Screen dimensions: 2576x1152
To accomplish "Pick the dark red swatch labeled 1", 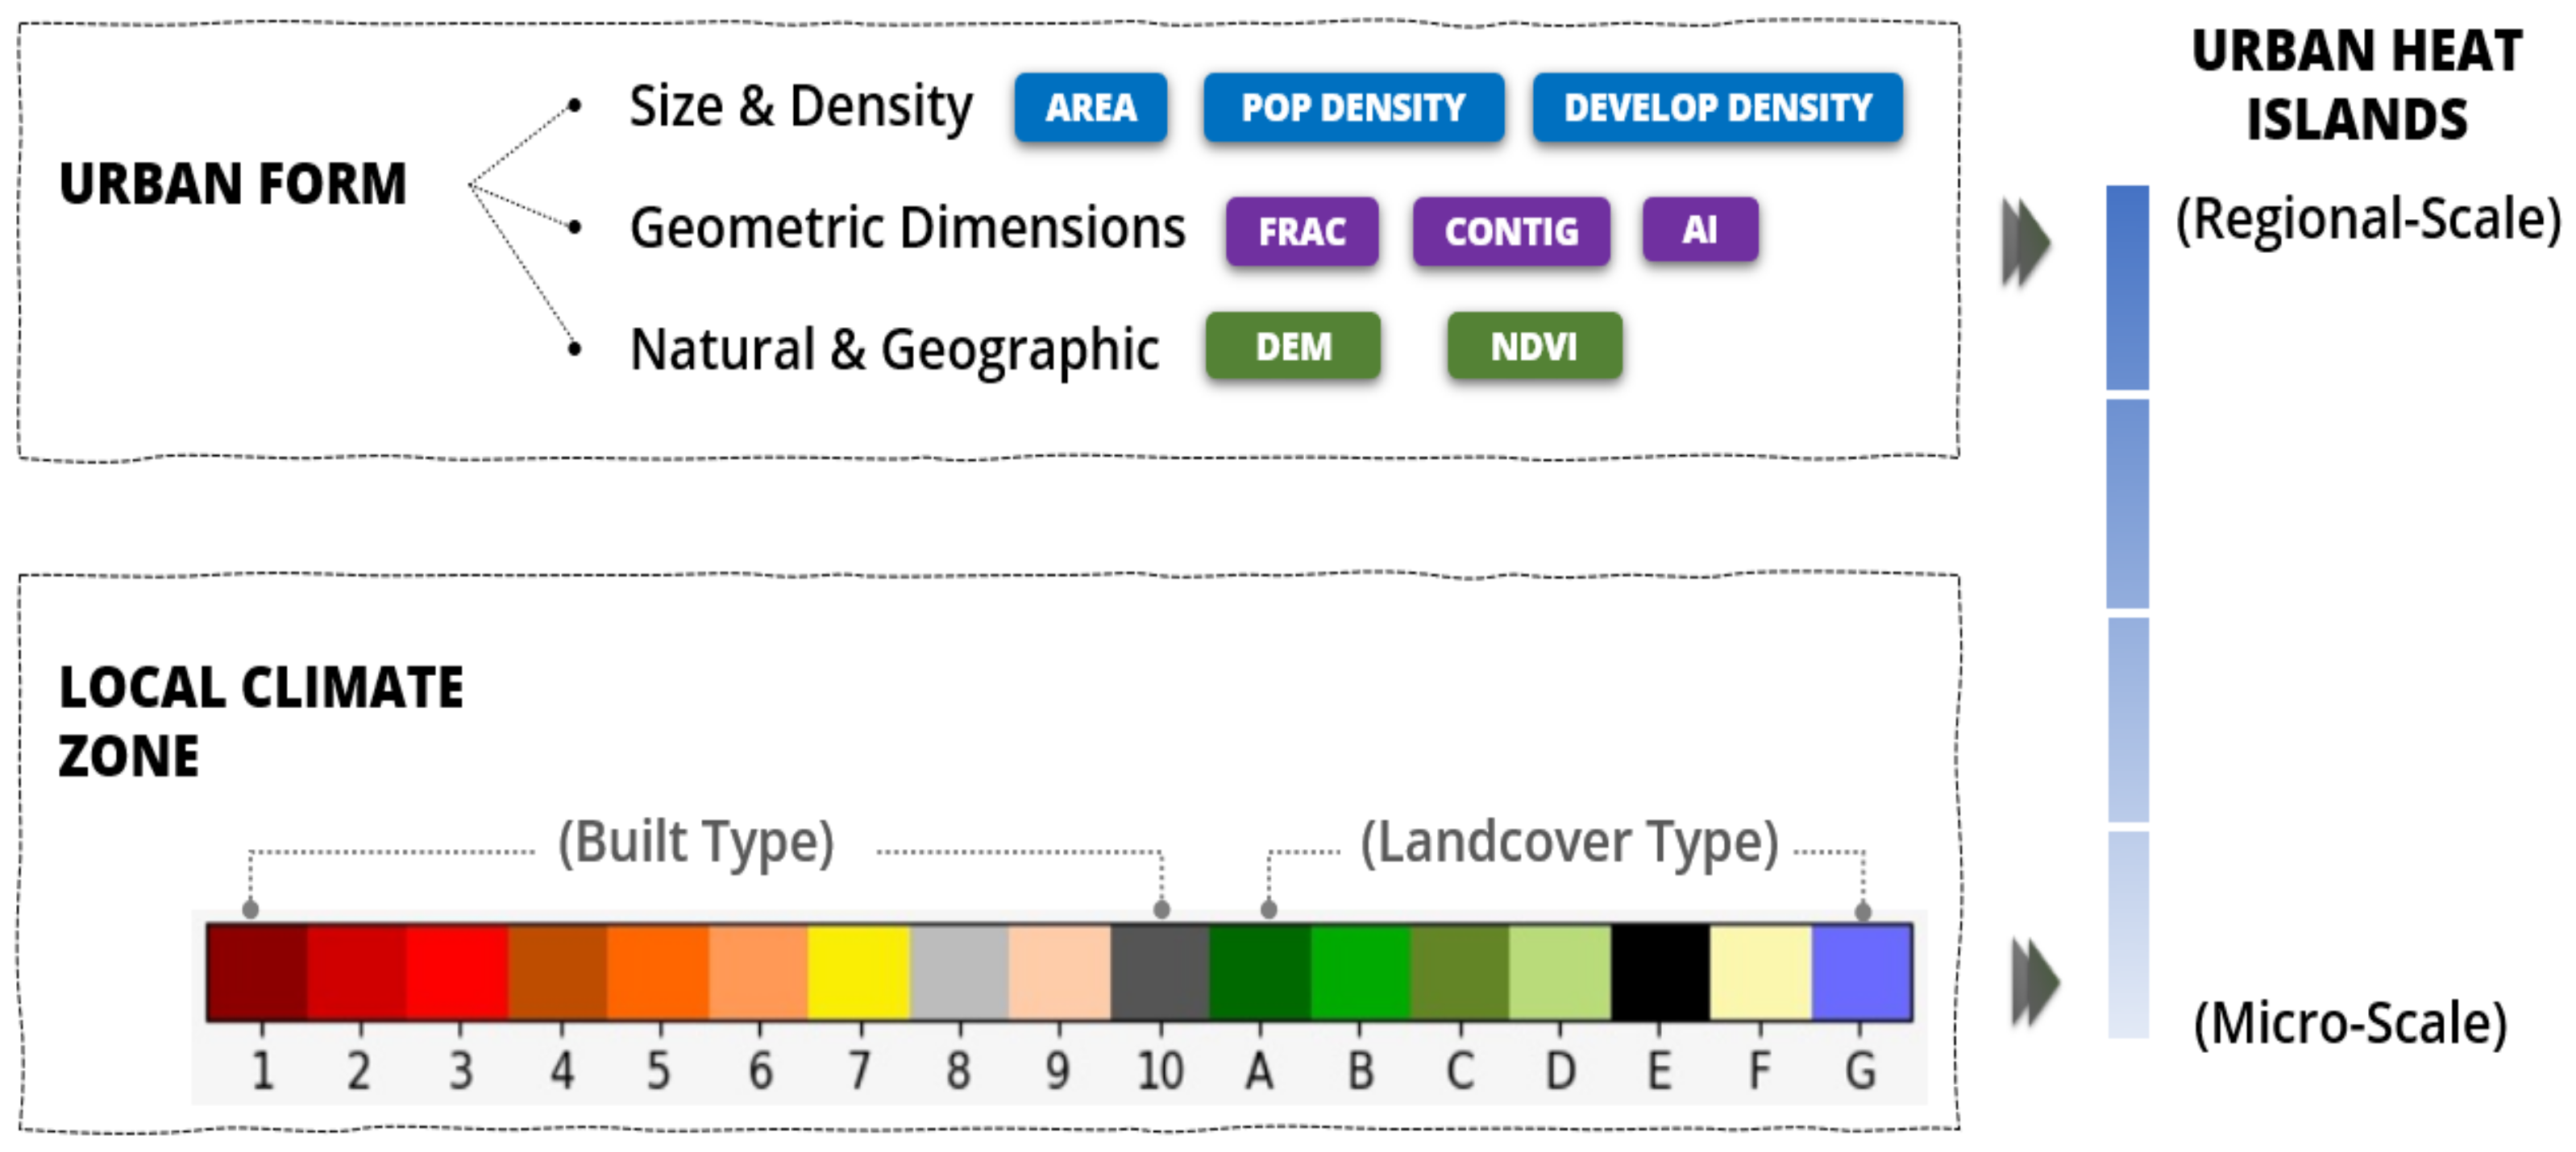I will (x=258, y=972).
